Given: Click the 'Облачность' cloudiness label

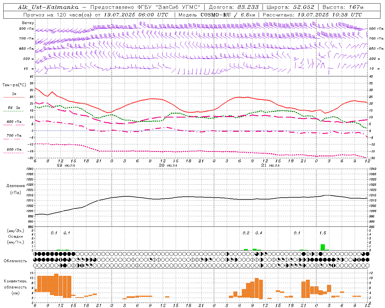Looking at the screenshot, I should pyautogui.click(x=15, y=261).
